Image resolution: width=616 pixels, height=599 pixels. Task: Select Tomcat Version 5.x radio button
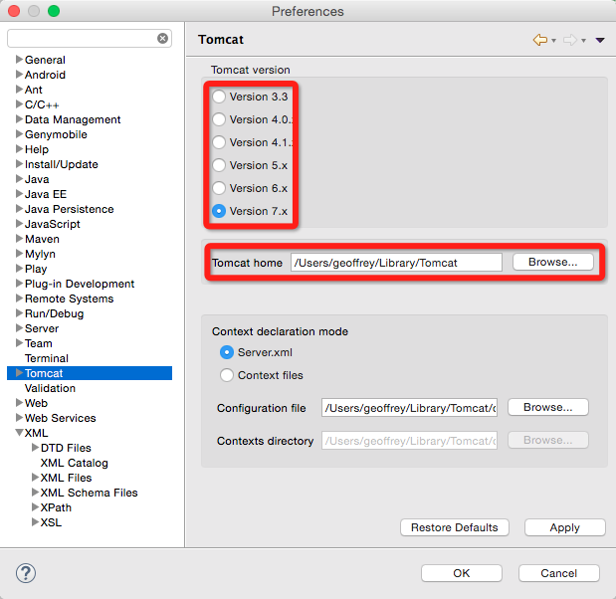pyautogui.click(x=219, y=165)
